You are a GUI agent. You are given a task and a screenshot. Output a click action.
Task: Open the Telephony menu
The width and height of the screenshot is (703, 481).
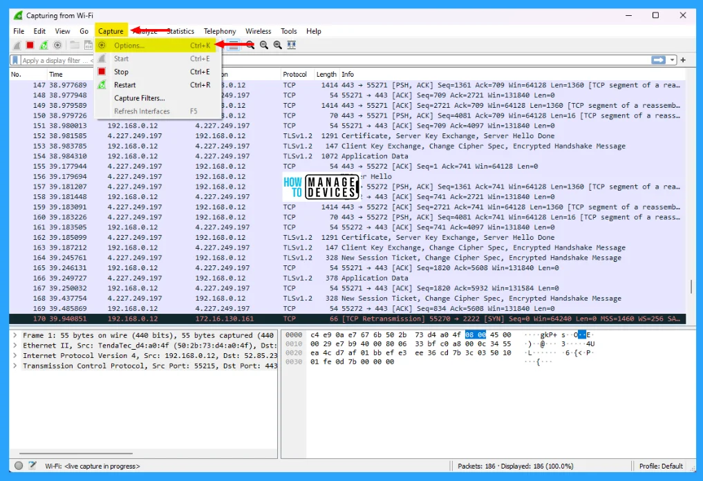coord(220,31)
